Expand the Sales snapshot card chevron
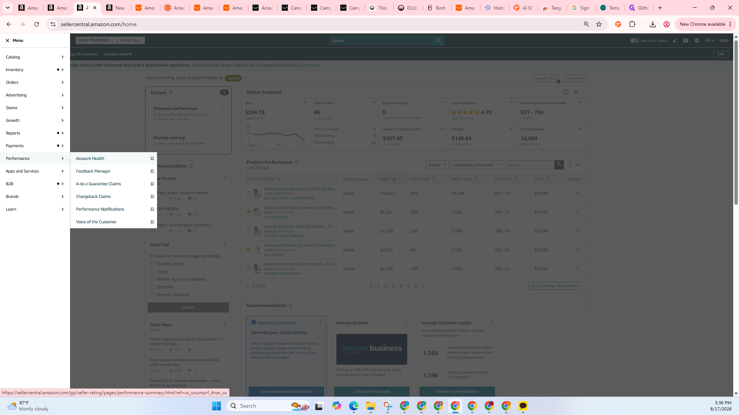 [305, 102]
